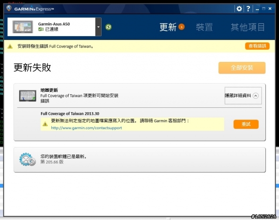The image size is (279, 220).
Task: Switch to the 裝置 tab
Action: tap(204, 27)
